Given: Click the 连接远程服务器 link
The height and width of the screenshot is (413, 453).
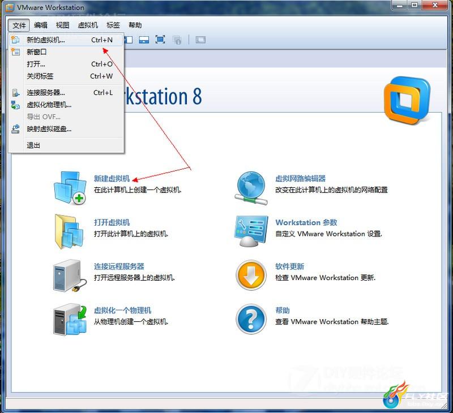Looking at the screenshot, I should 119,266.
